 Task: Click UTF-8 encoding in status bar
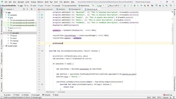159,97
